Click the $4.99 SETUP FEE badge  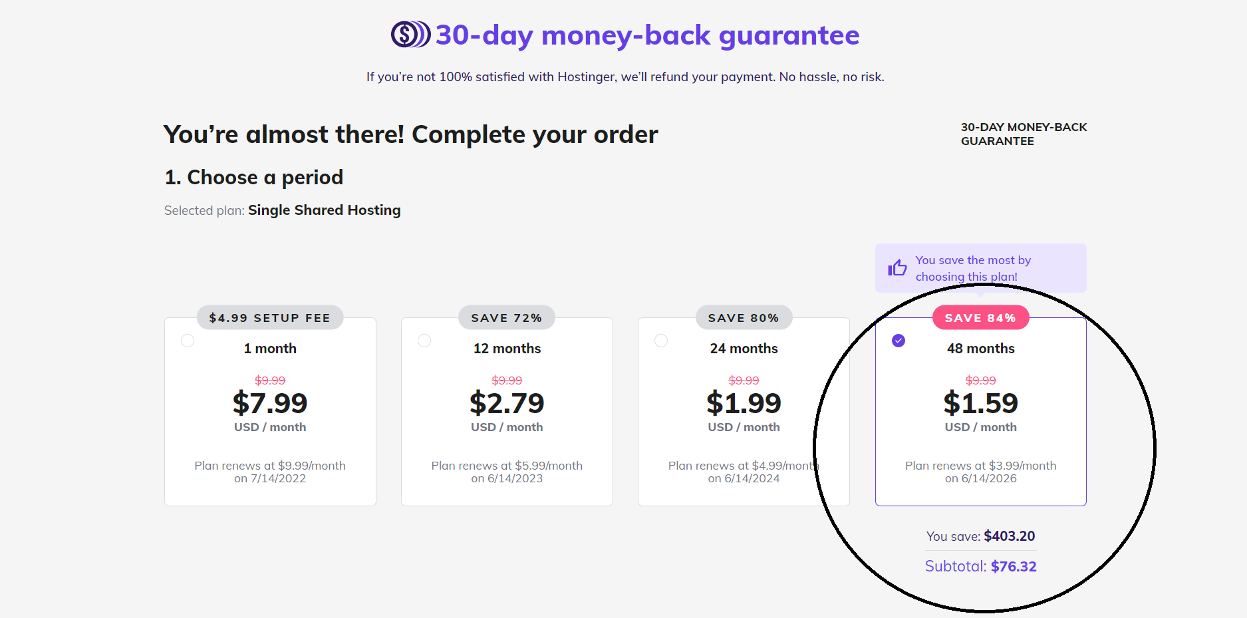(270, 318)
